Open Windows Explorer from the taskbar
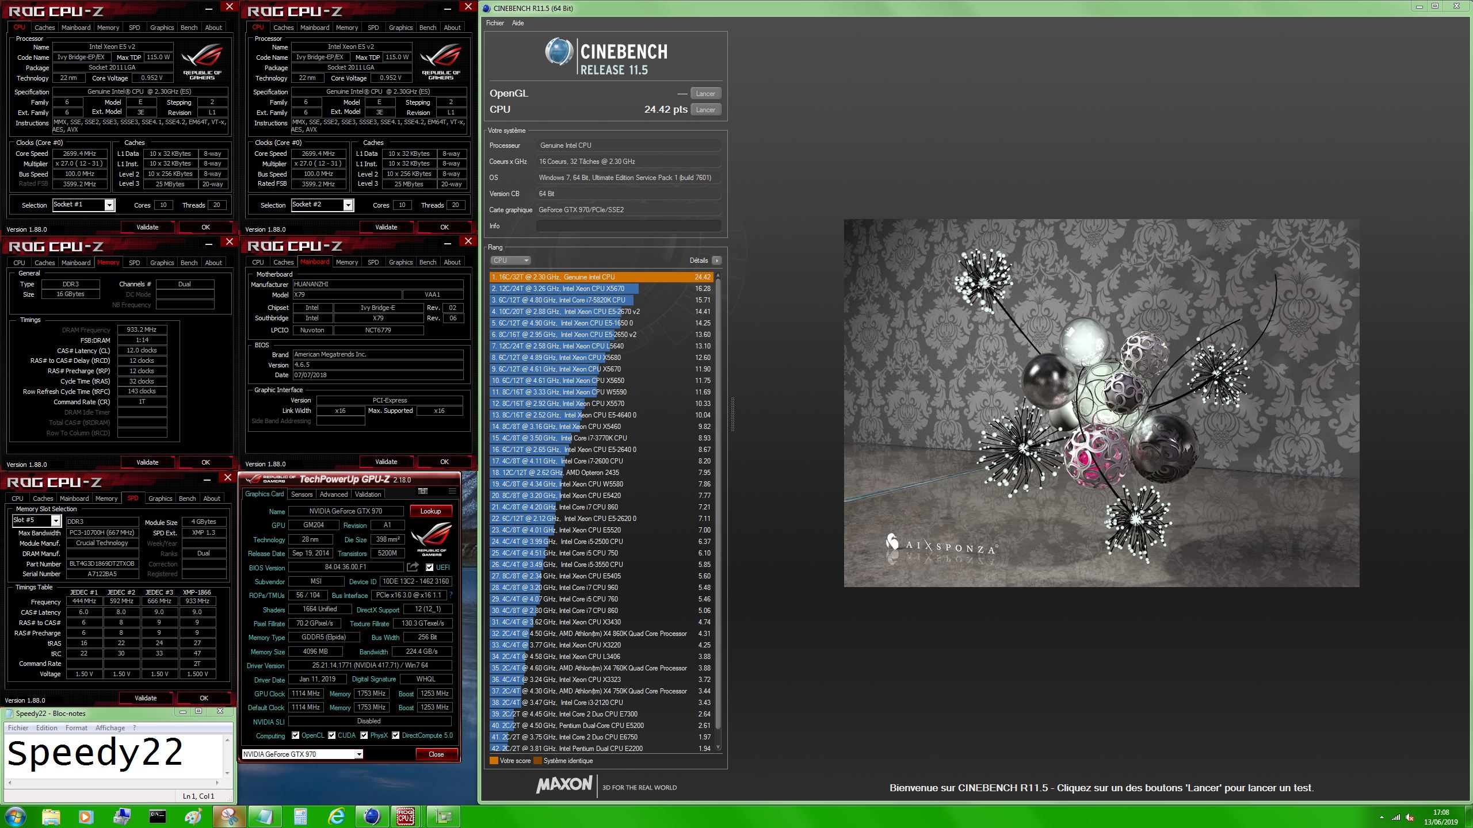 click(x=51, y=816)
